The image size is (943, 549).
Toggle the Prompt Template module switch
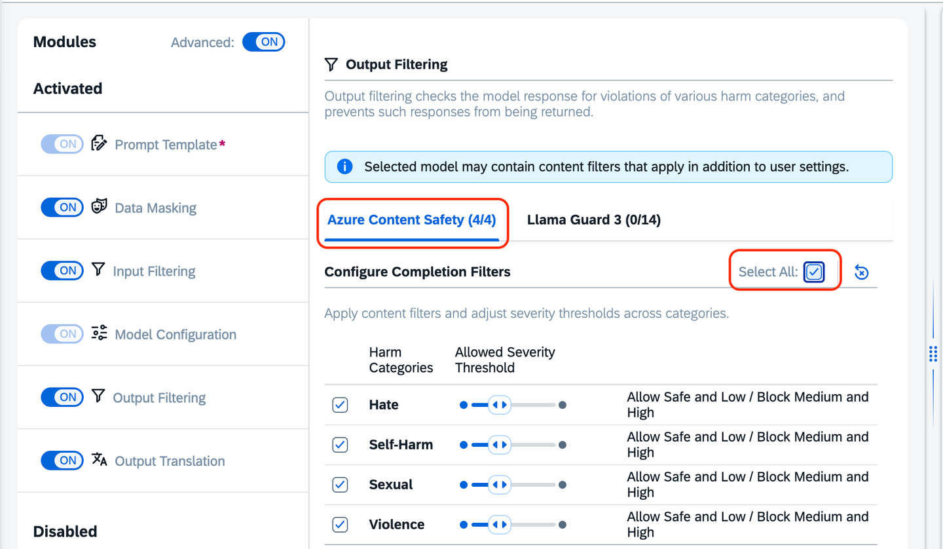62,144
